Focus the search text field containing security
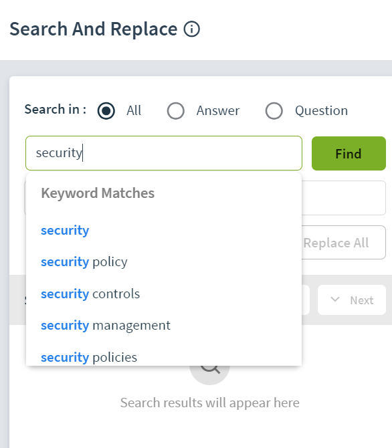 [x=164, y=153]
